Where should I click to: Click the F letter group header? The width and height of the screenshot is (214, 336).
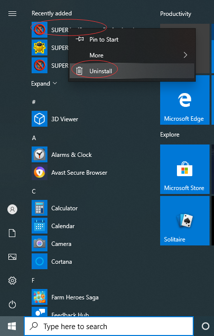click(33, 280)
